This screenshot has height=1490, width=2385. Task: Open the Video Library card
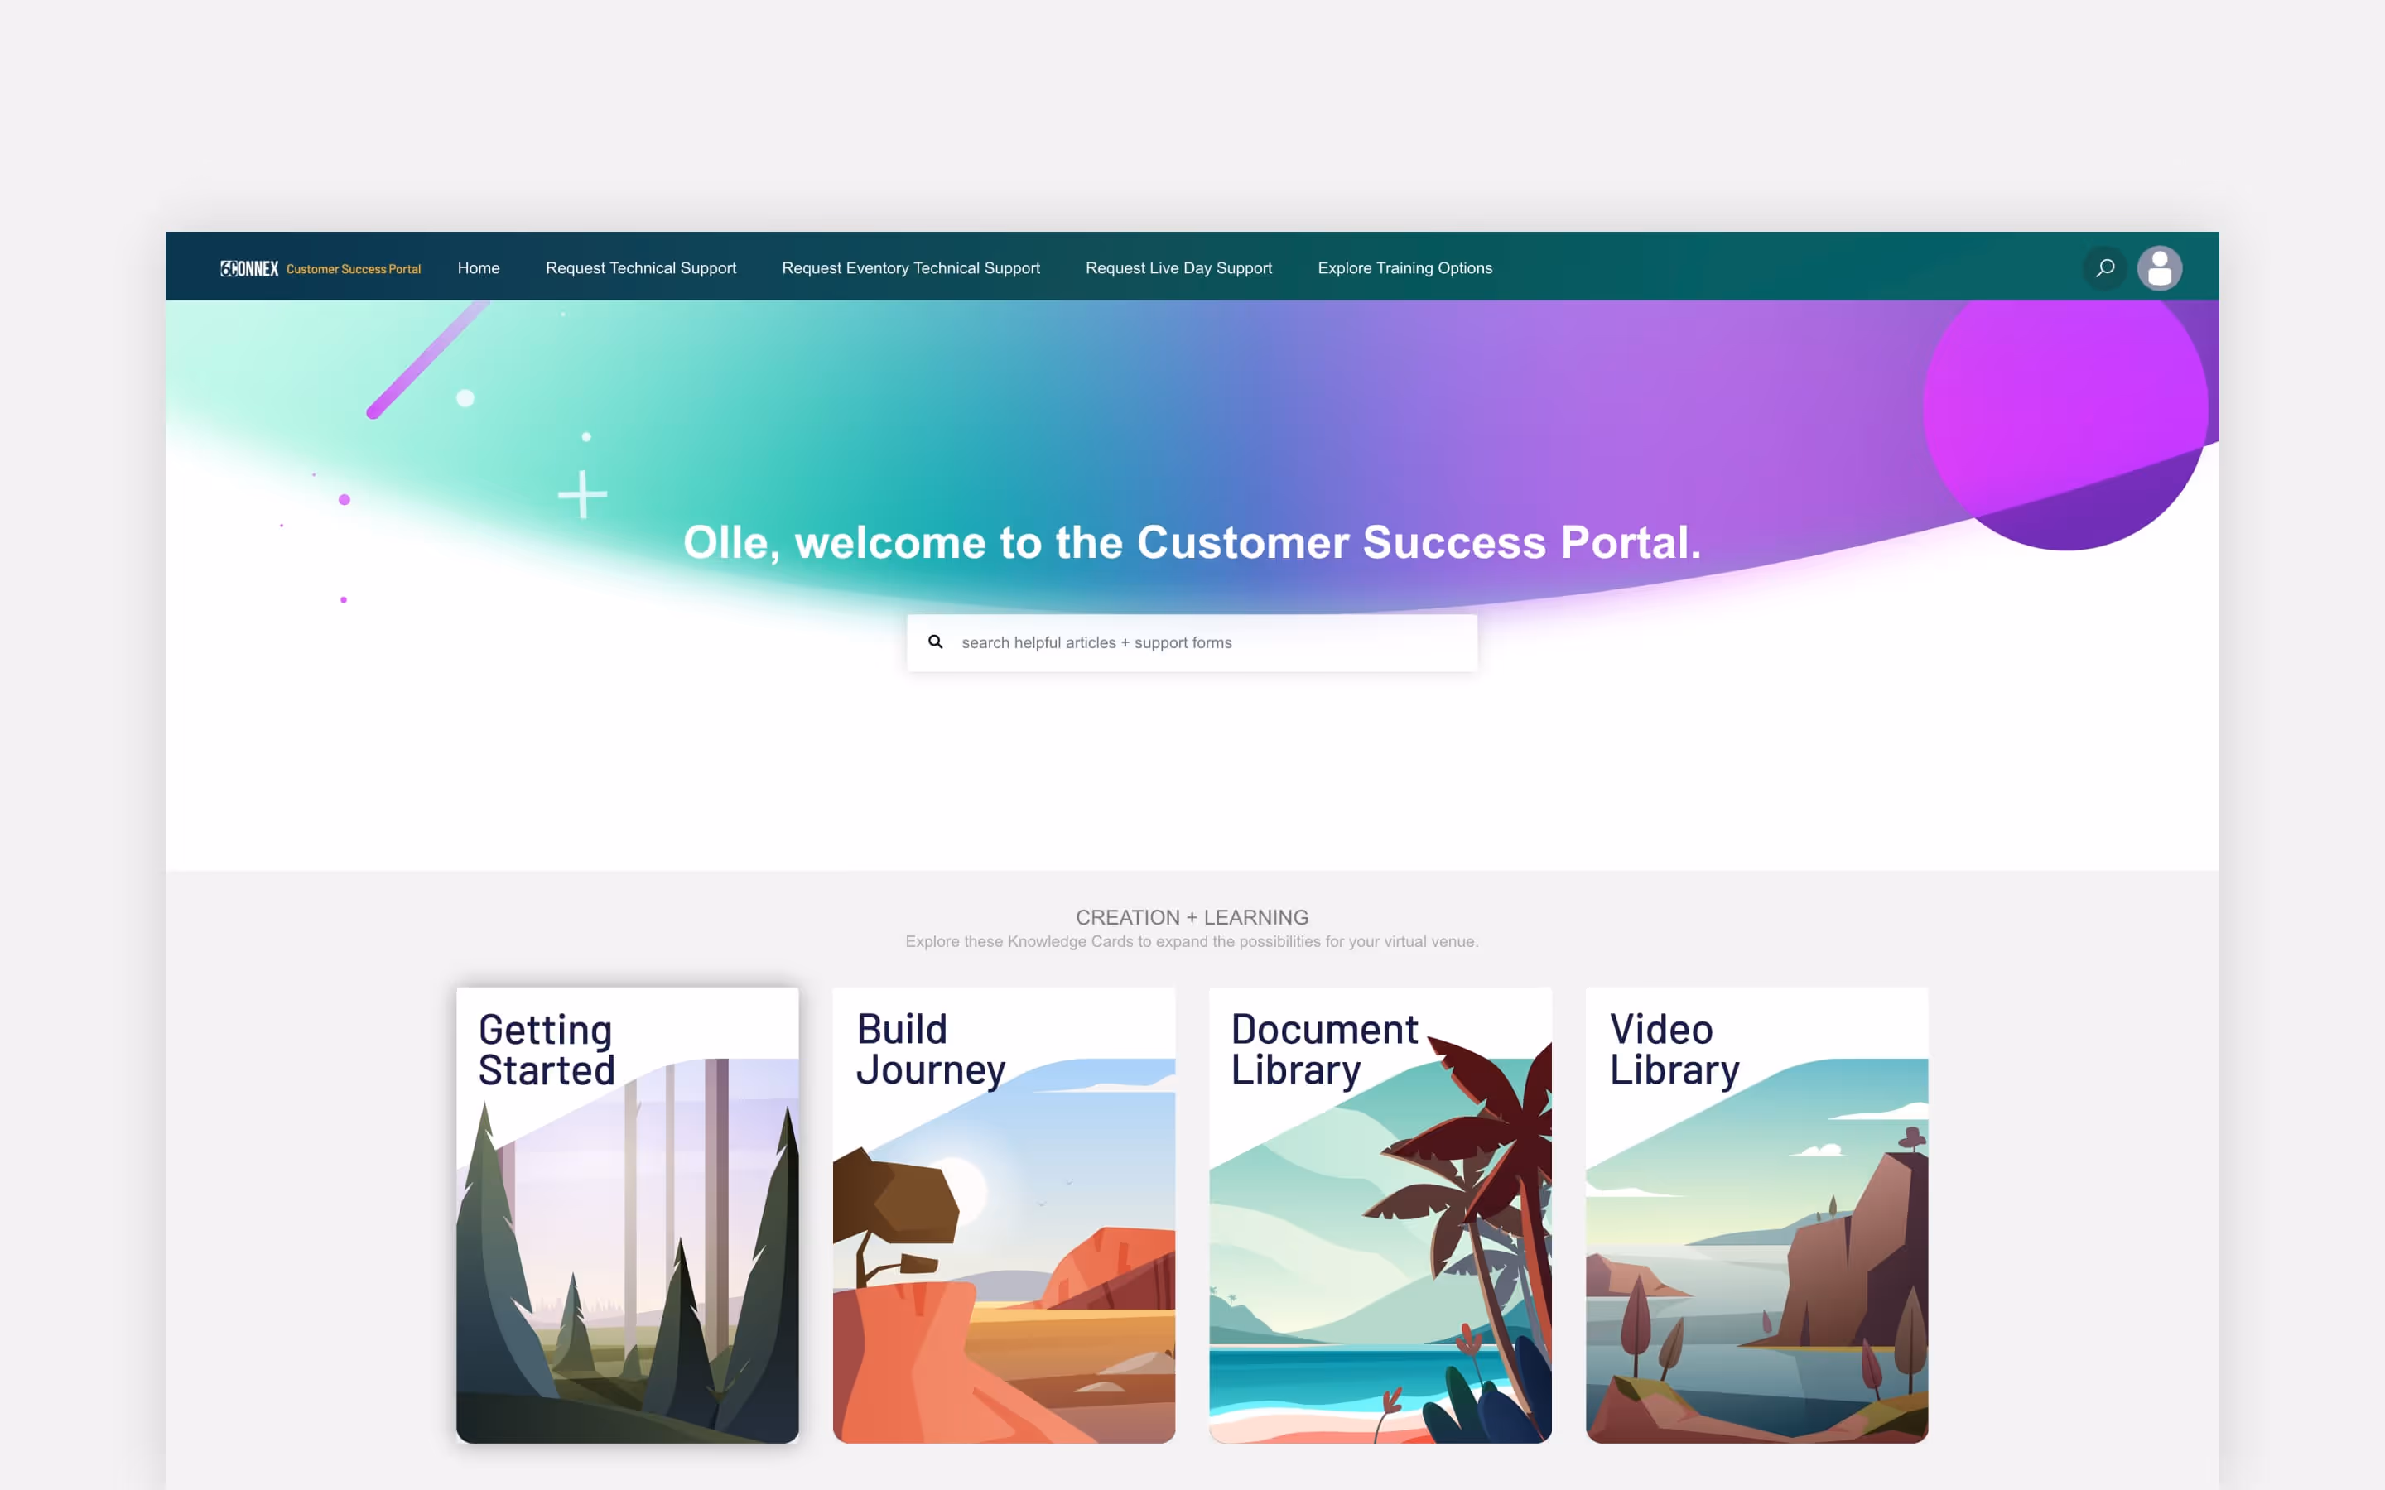pyautogui.click(x=1756, y=1215)
